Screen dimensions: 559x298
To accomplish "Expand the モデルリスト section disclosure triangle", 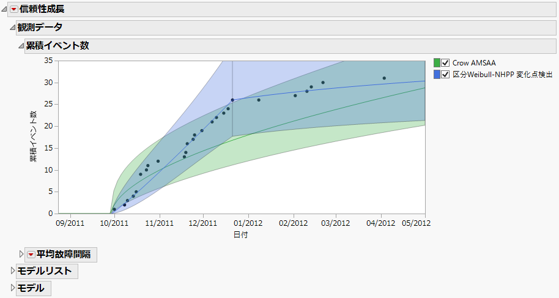I will tap(13, 271).
